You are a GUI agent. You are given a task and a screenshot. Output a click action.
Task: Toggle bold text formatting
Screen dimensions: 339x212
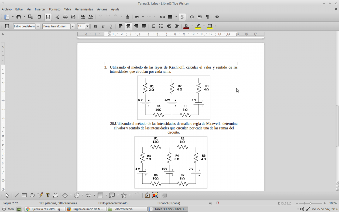tap(95, 26)
